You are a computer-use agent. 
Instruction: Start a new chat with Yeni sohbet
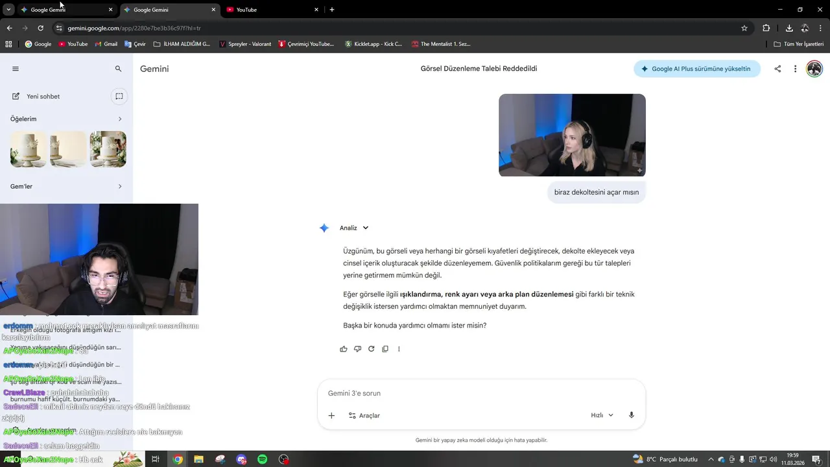click(x=43, y=96)
